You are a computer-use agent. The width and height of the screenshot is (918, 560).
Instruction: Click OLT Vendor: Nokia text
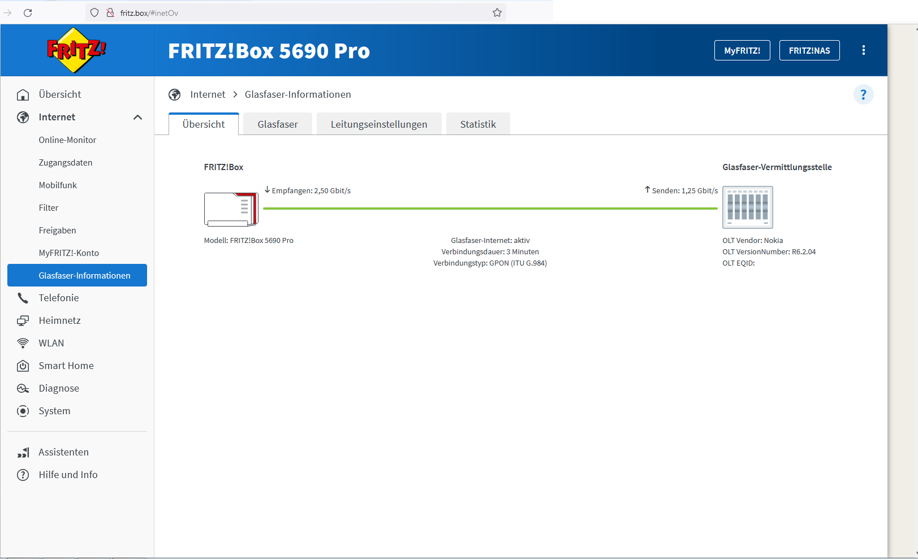pos(753,241)
